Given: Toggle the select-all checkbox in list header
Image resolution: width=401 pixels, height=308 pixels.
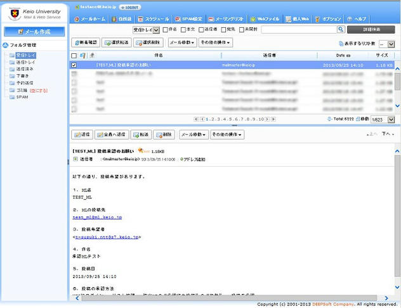Looking at the screenshot, I should [74, 56].
